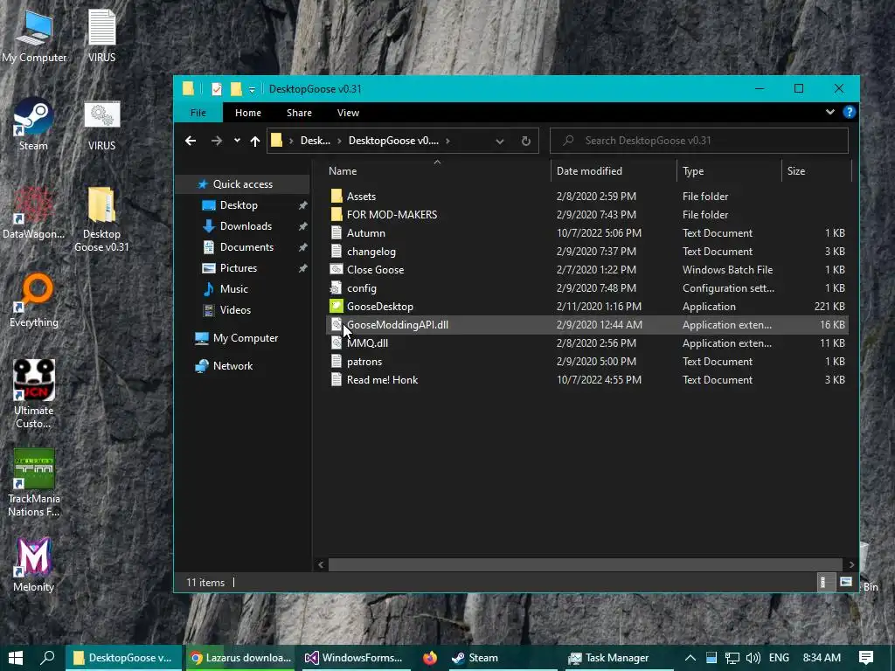Select Quick access in navigation pane
Viewport: 895px width, 671px height.
point(243,184)
